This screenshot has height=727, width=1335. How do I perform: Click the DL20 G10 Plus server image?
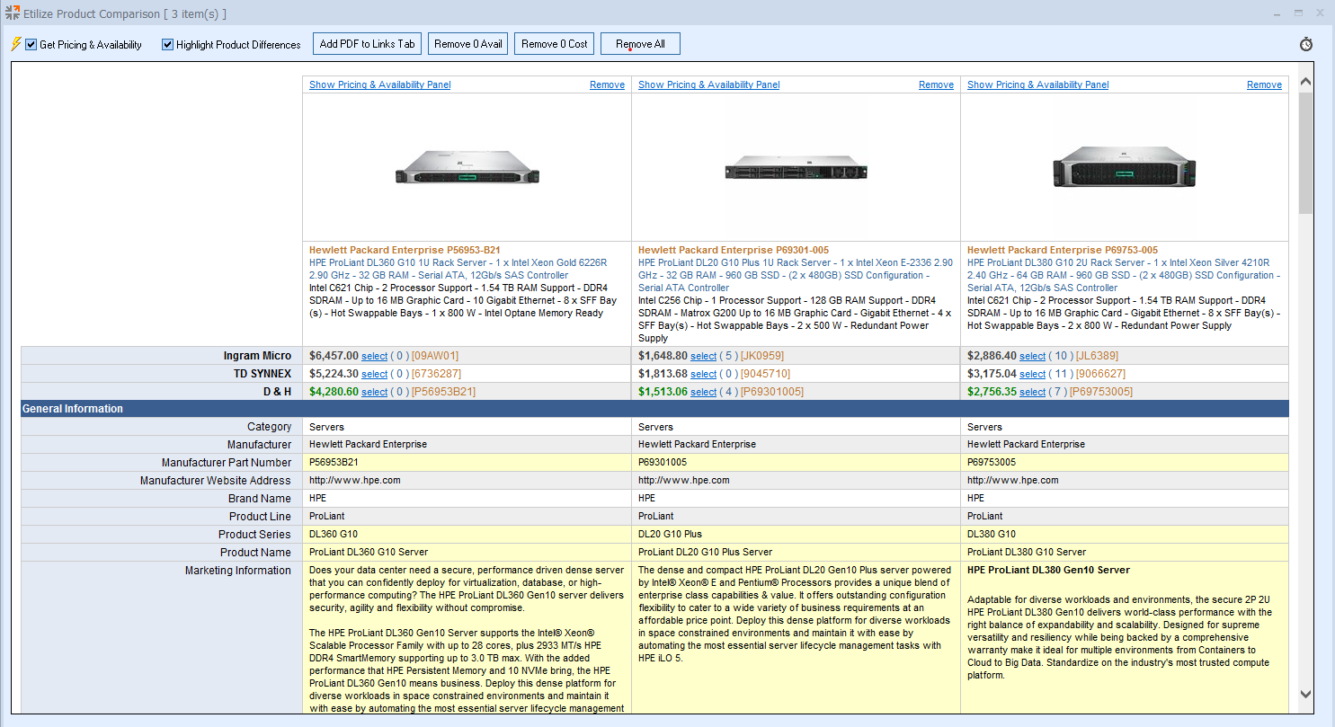pyautogui.click(x=796, y=167)
